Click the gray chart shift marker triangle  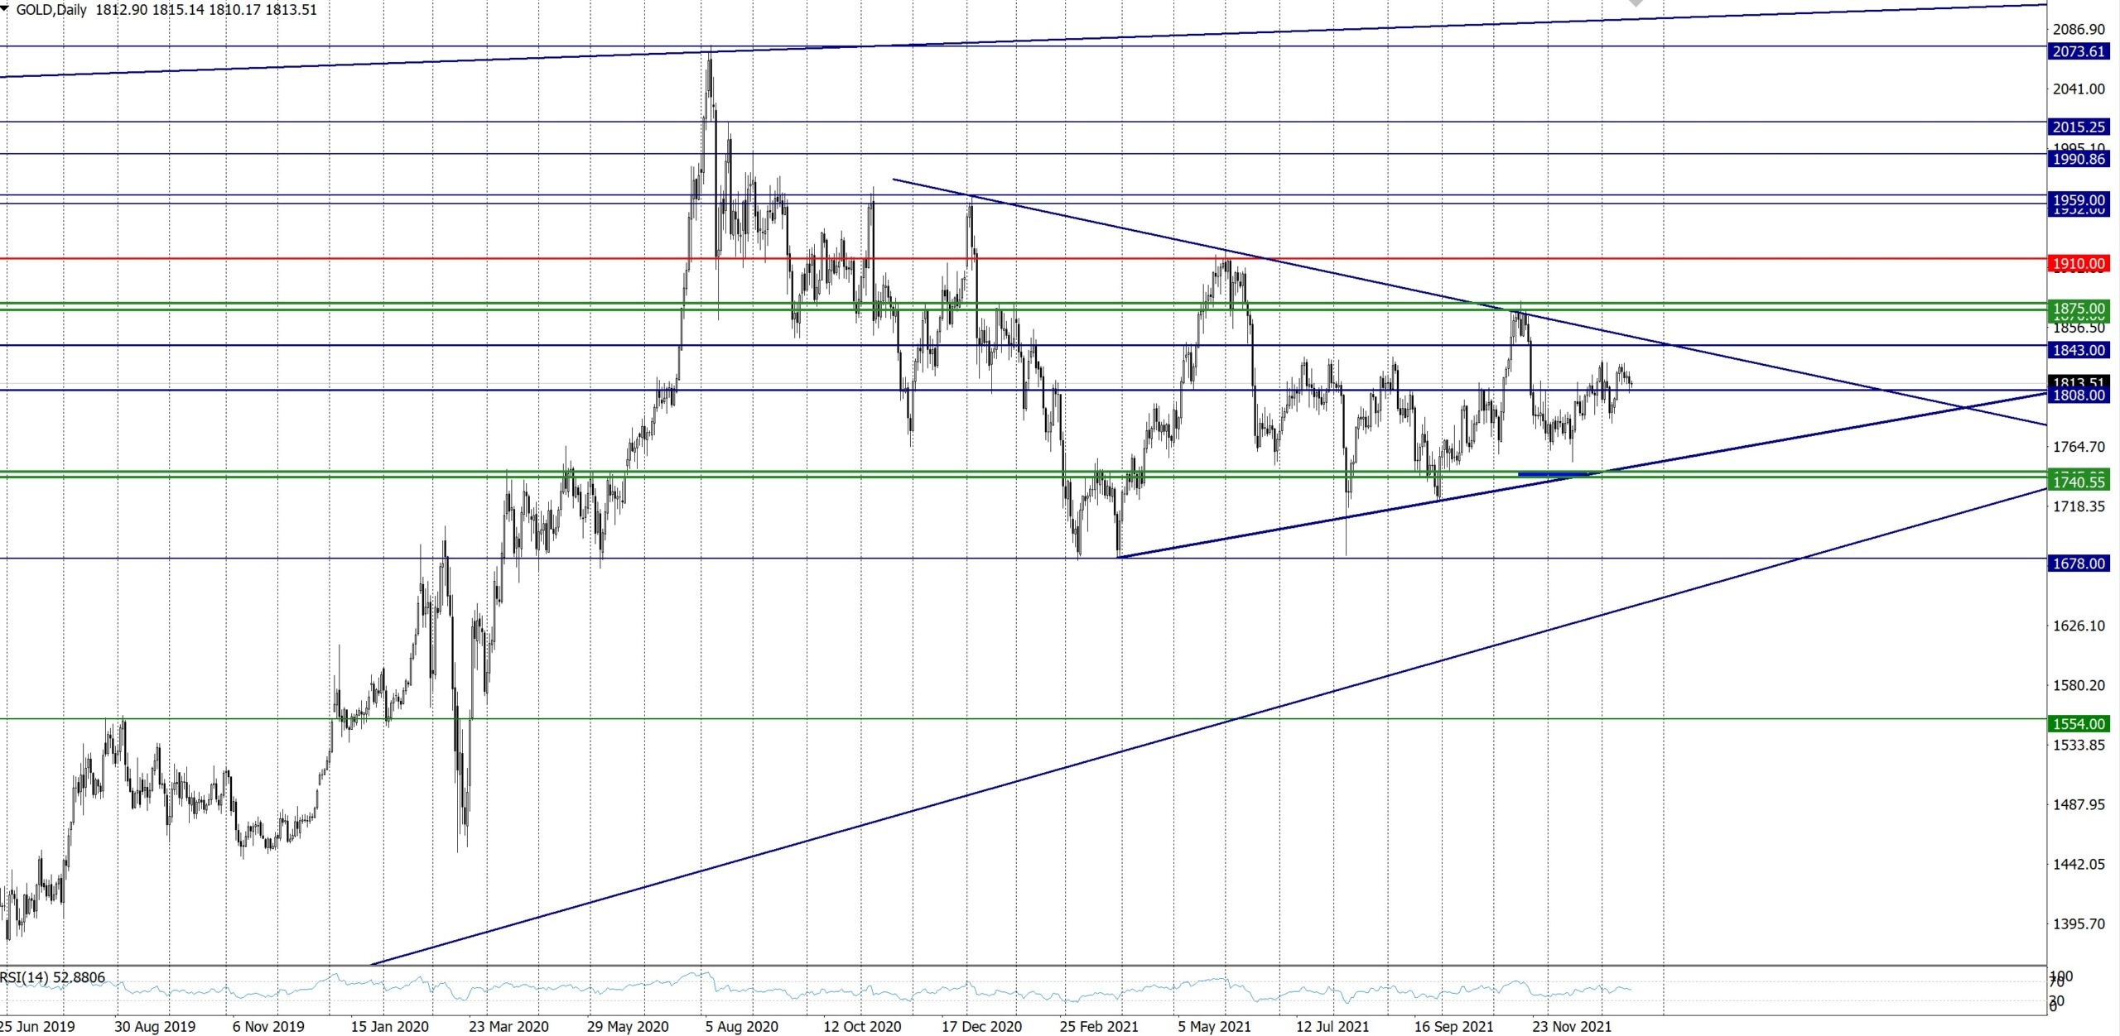1636,3
